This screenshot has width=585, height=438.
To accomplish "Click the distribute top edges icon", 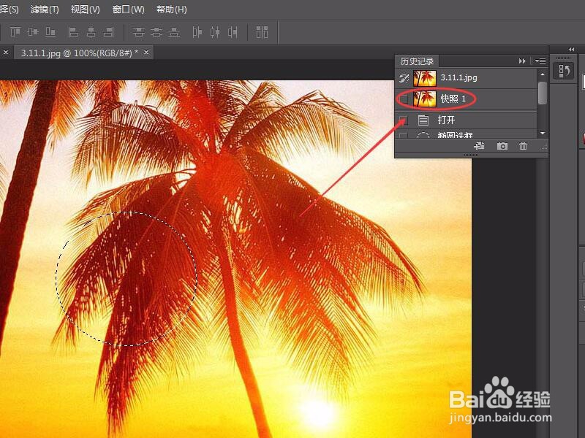I will (x=138, y=32).
